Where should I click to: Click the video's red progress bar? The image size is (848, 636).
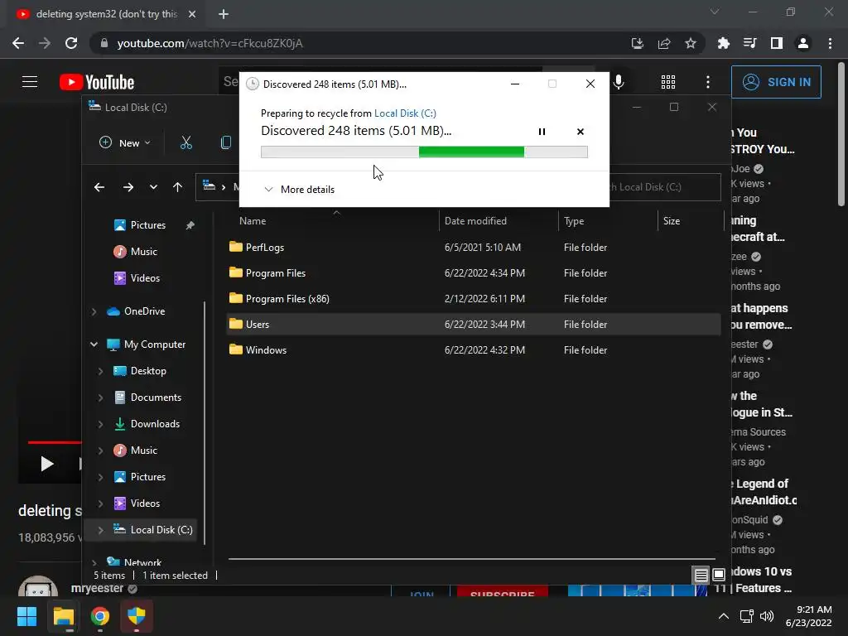click(54, 442)
